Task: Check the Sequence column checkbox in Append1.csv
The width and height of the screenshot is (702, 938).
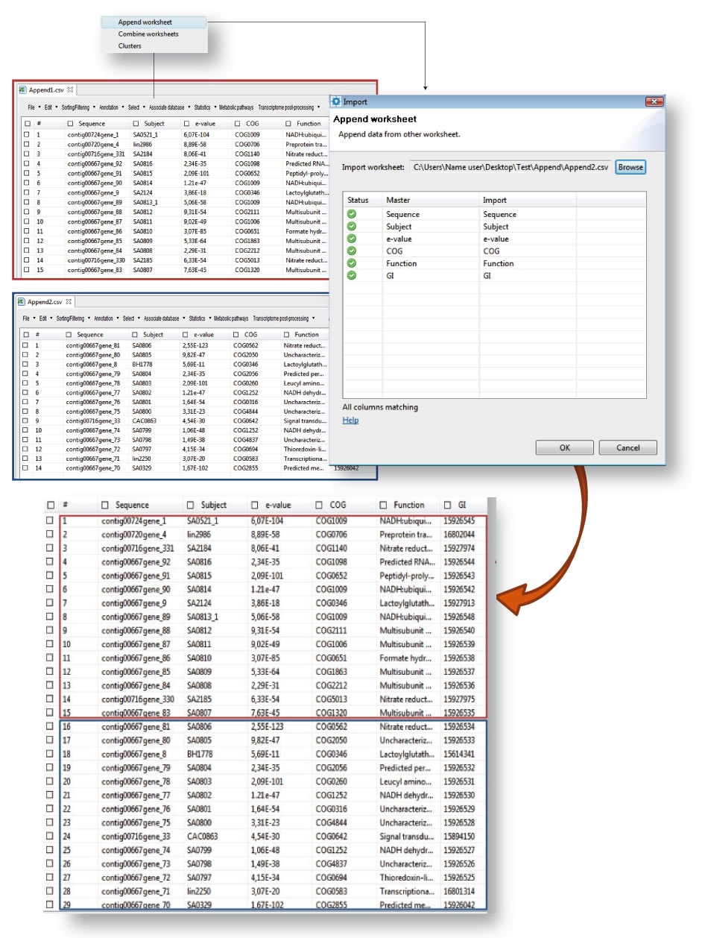Action: (71, 123)
